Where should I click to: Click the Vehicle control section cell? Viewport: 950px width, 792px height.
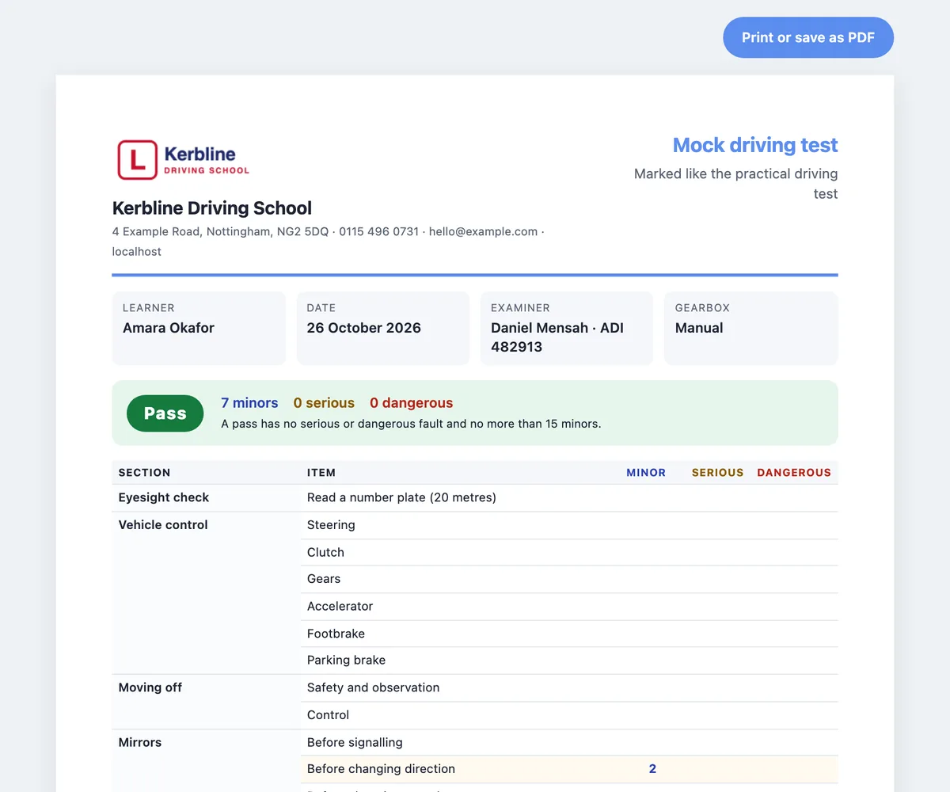pyautogui.click(x=207, y=593)
